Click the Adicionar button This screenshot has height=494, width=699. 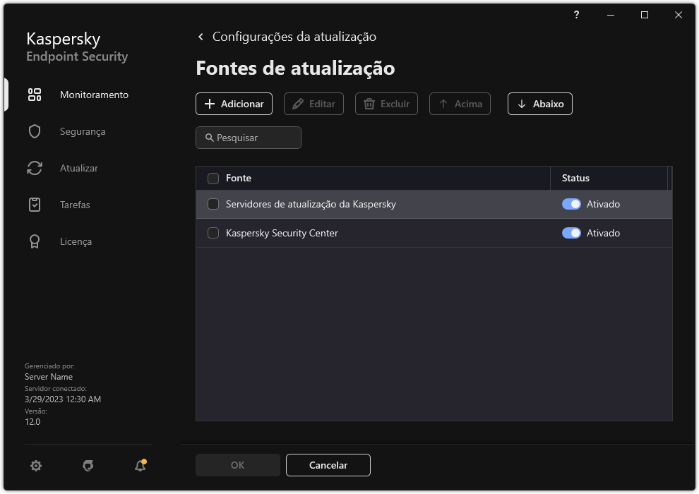pos(234,104)
